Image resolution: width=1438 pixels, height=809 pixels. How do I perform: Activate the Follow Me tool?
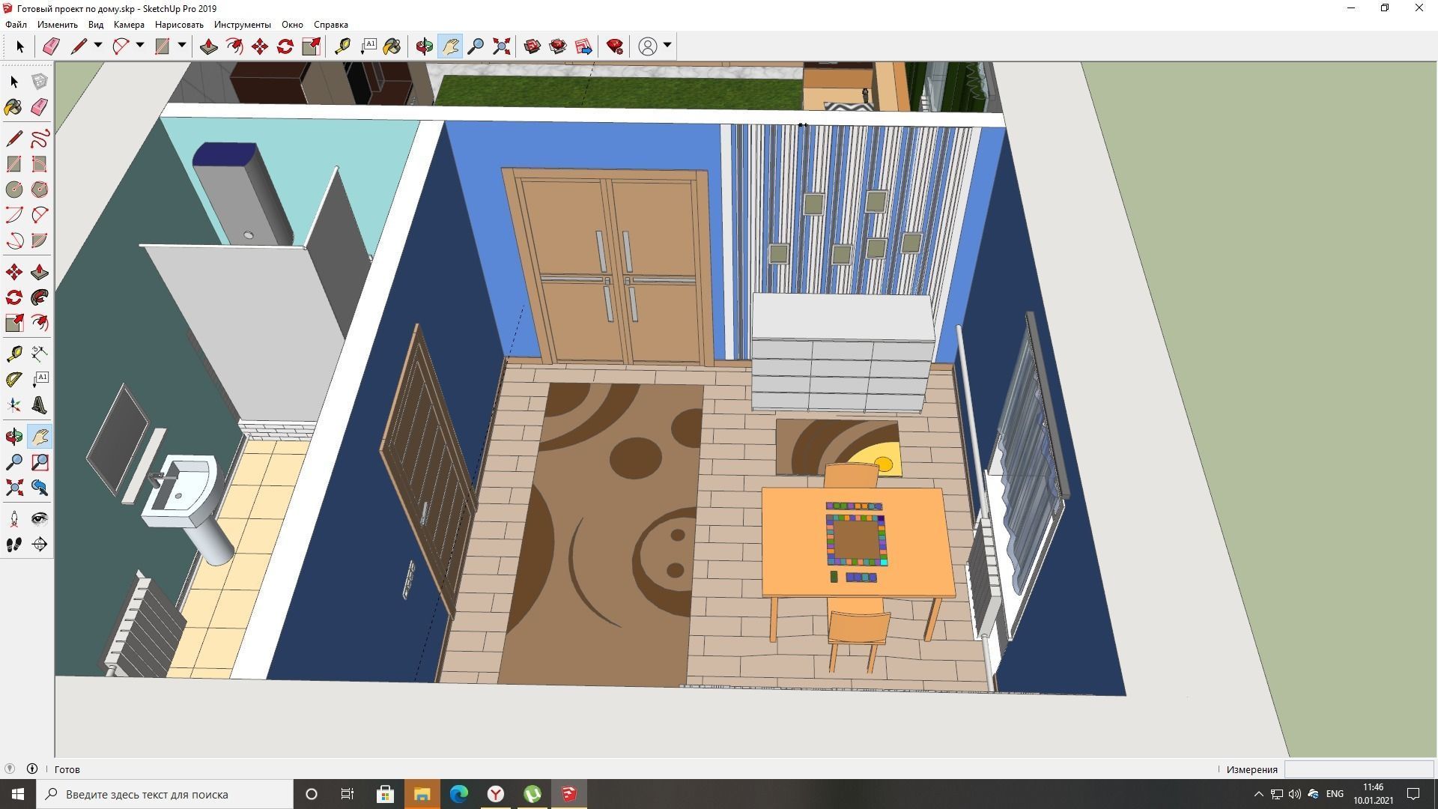coord(40,297)
